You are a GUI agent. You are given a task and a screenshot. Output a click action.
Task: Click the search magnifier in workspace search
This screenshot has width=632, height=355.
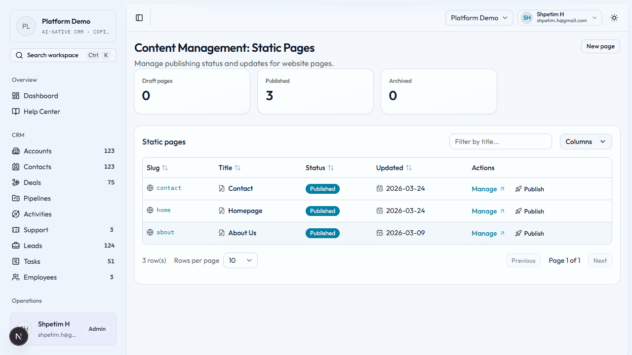click(x=19, y=55)
